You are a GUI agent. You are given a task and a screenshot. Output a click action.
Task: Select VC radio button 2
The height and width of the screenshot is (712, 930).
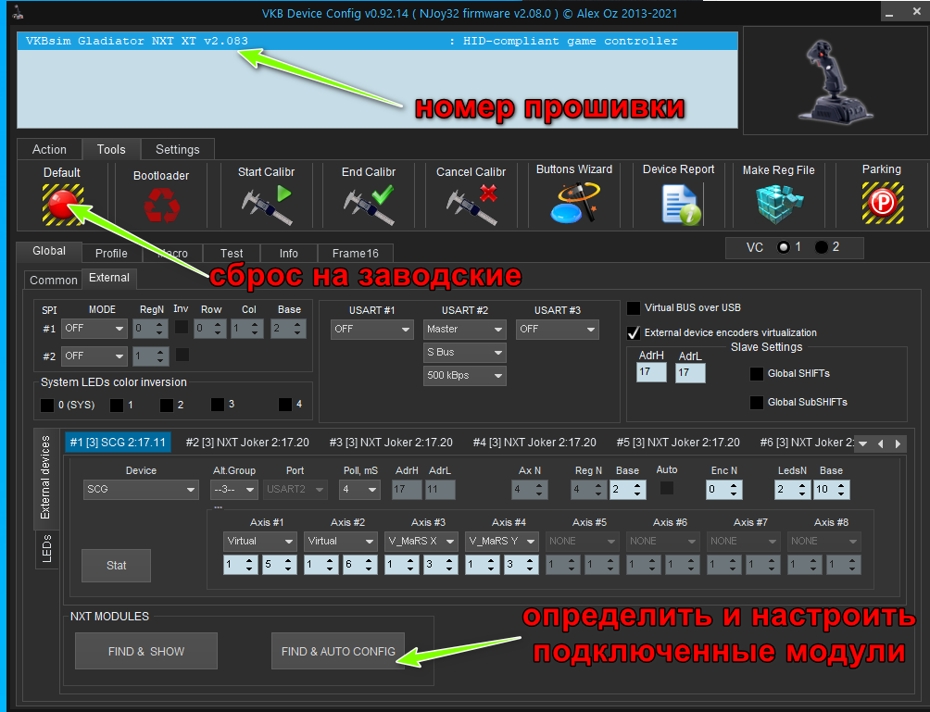822,247
